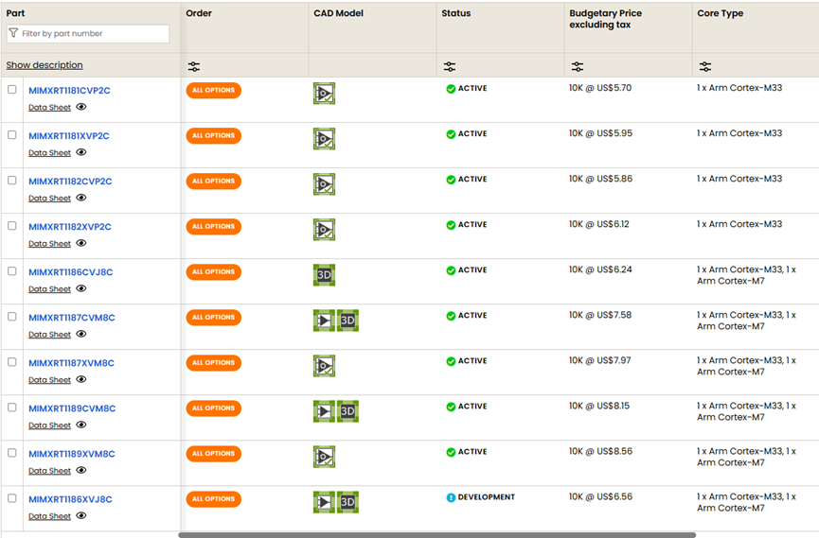Click the Status column header
The height and width of the screenshot is (538, 819).
[x=455, y=13]
